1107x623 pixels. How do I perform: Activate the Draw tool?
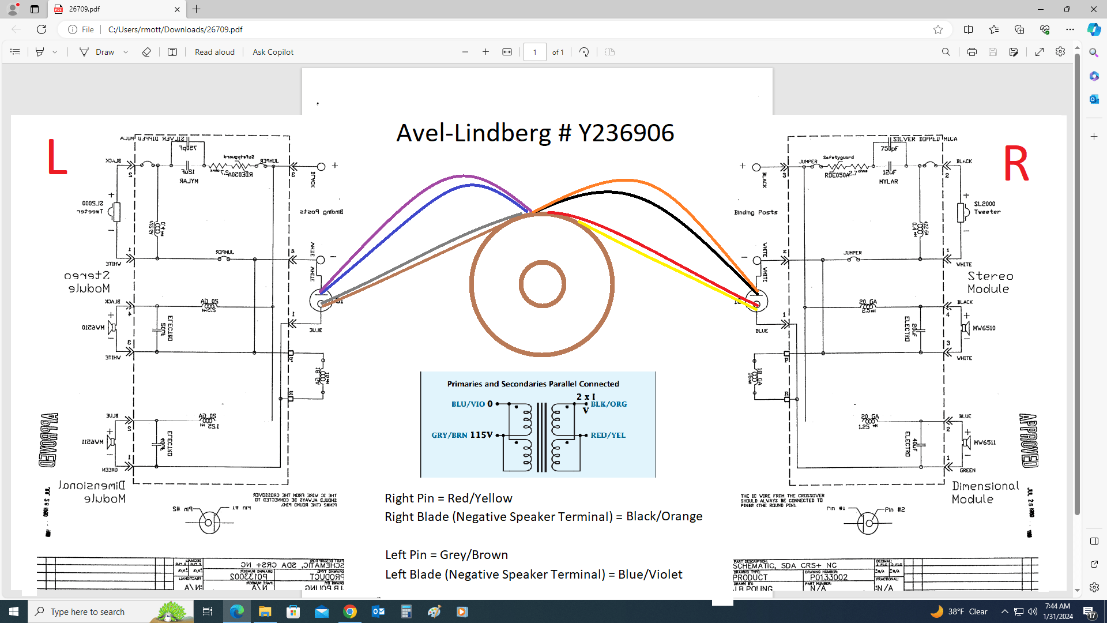coord(97,52)
